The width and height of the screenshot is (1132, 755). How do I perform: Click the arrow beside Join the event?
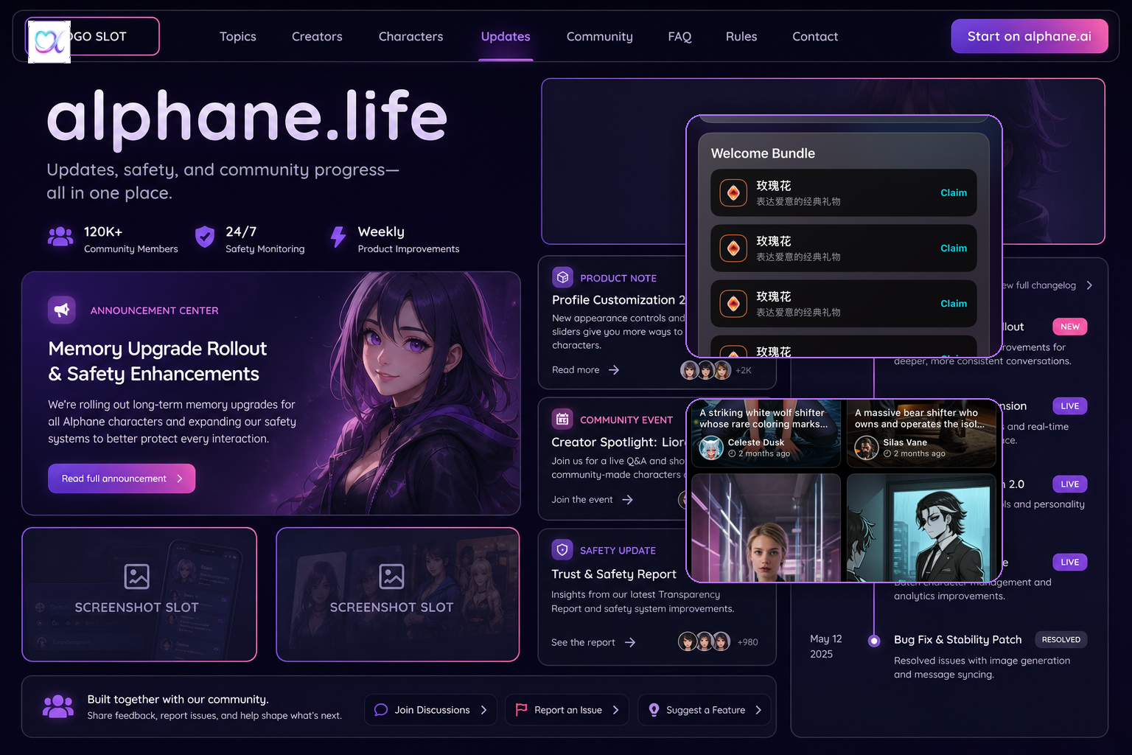click(x=627, y=500)
